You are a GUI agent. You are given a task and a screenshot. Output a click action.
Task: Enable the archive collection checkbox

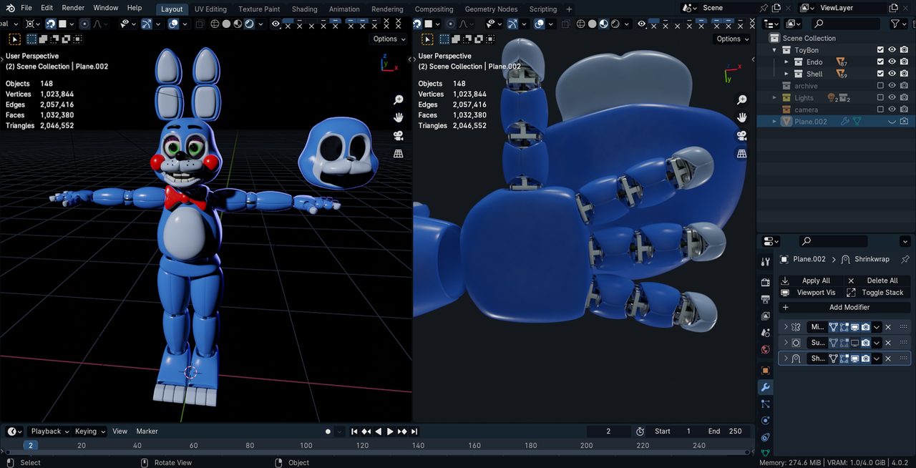coord(881,86)
